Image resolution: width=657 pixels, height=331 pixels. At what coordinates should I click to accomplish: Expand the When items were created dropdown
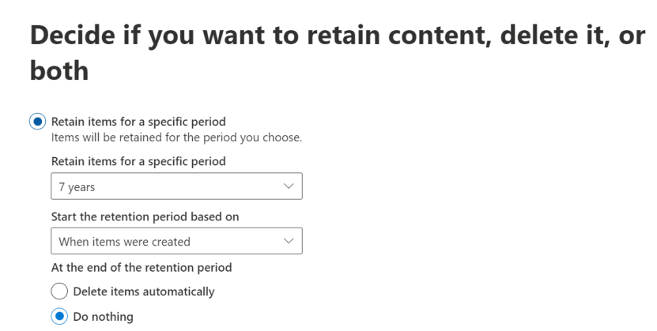tap(176, 241)
